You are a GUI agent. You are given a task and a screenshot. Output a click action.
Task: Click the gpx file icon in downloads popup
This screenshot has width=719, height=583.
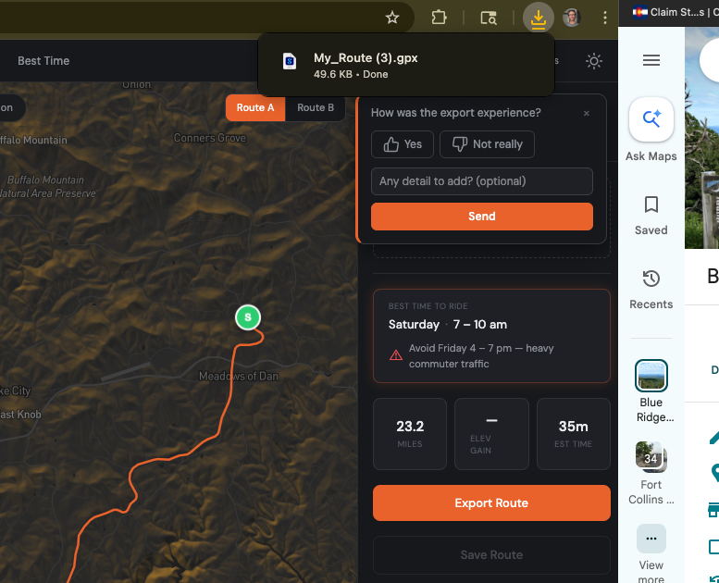[290, 61]
